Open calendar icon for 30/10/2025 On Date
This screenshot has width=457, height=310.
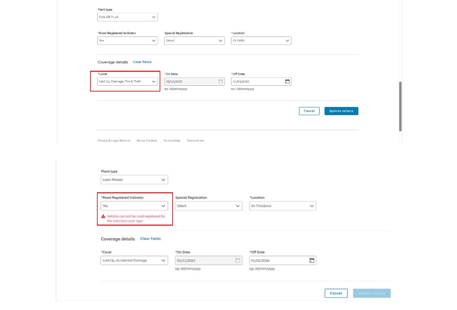coord(220,81)
